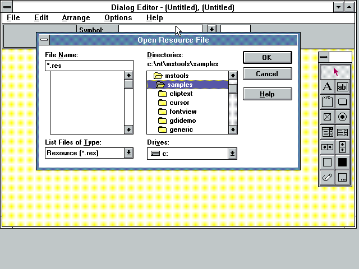Select the combo box tool
The width and height of the screenshot is (359, 269).
328,132
